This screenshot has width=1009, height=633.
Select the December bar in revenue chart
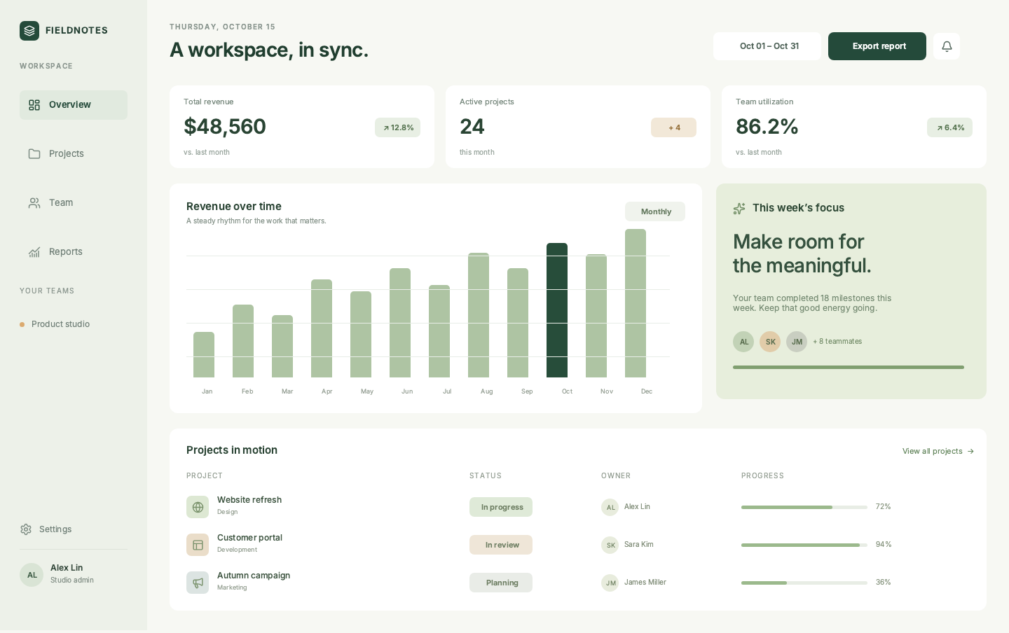(636, 303)
